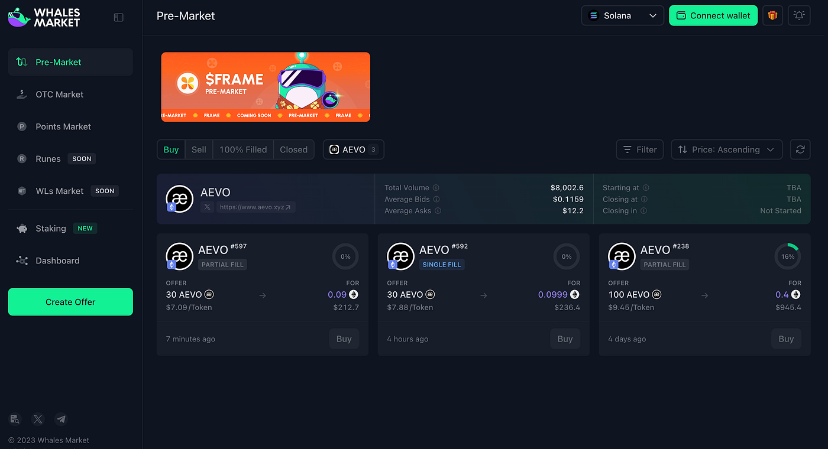Screen dimensions: 828x449
Task: Open Dashboard in the sidebar
Action: [x=70, y=261]
